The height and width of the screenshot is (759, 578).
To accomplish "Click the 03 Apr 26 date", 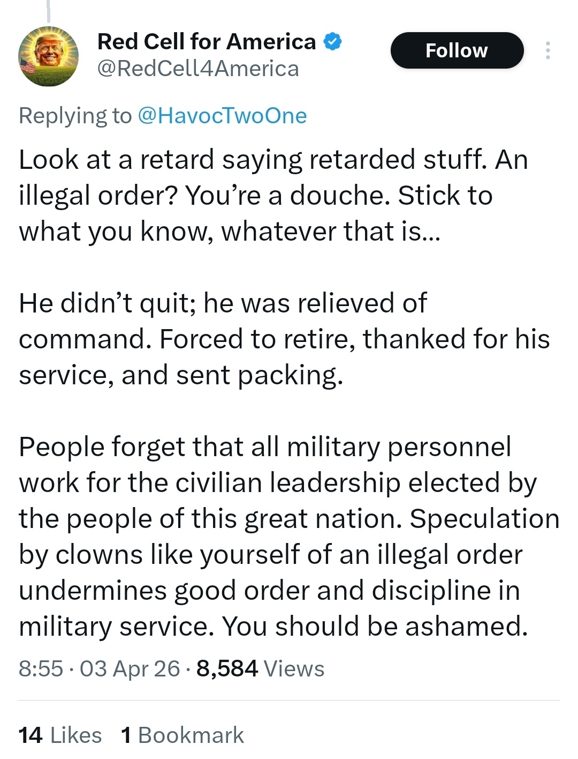I will pyautogui.click(x=130, y=668).
